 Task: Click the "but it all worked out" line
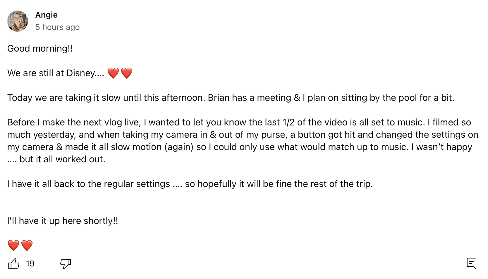click(x=62, y=159)
